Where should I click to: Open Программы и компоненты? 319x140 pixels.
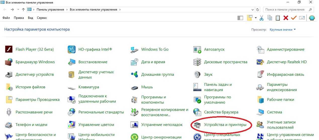tap(148, 100)
